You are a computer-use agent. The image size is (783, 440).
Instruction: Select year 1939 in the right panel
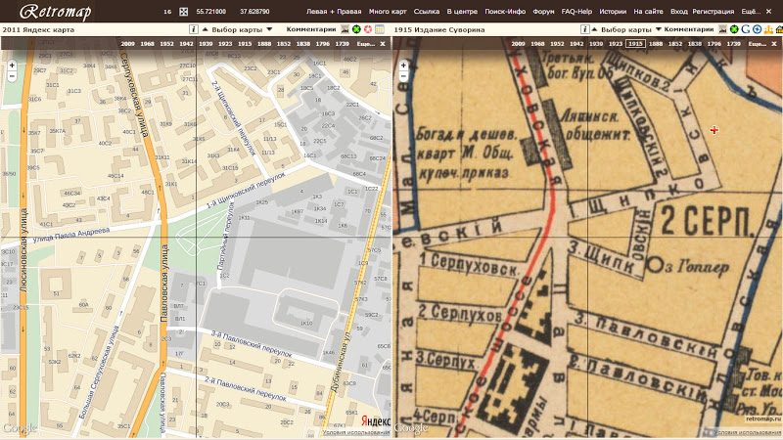tap(596, 44)
